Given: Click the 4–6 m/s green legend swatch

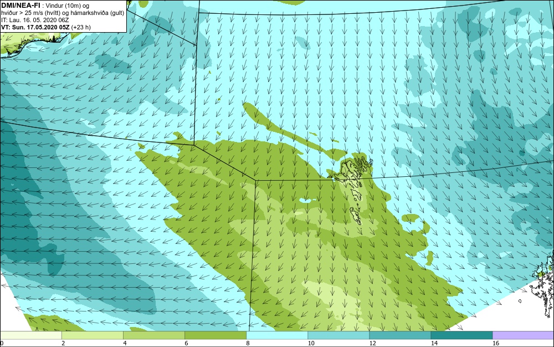Looking at the screenshot, I should pos(154,335).
